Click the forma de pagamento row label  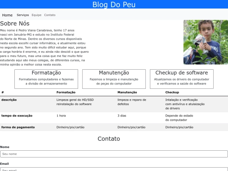(x=18, y=127)
